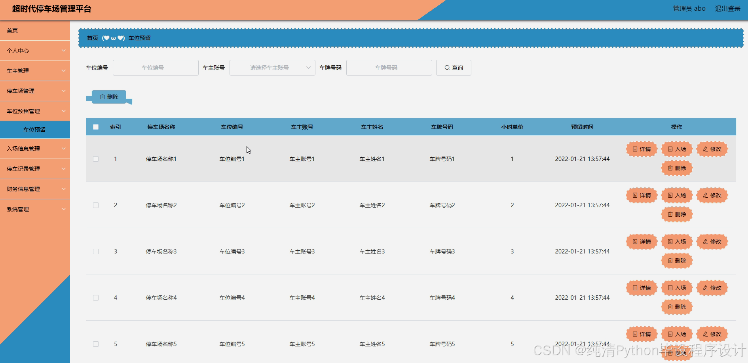Click 入场 for row 车位编号1

pyautogui.click(x=677, y=149)
